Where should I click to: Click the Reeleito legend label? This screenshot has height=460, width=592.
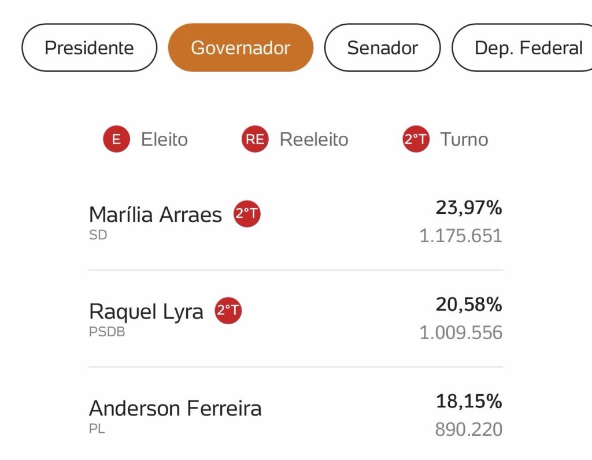pyautogui.click(x=314, y=140)
